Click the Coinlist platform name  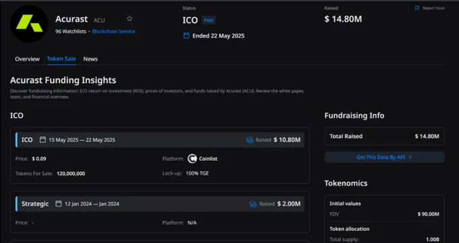[208, 159]
